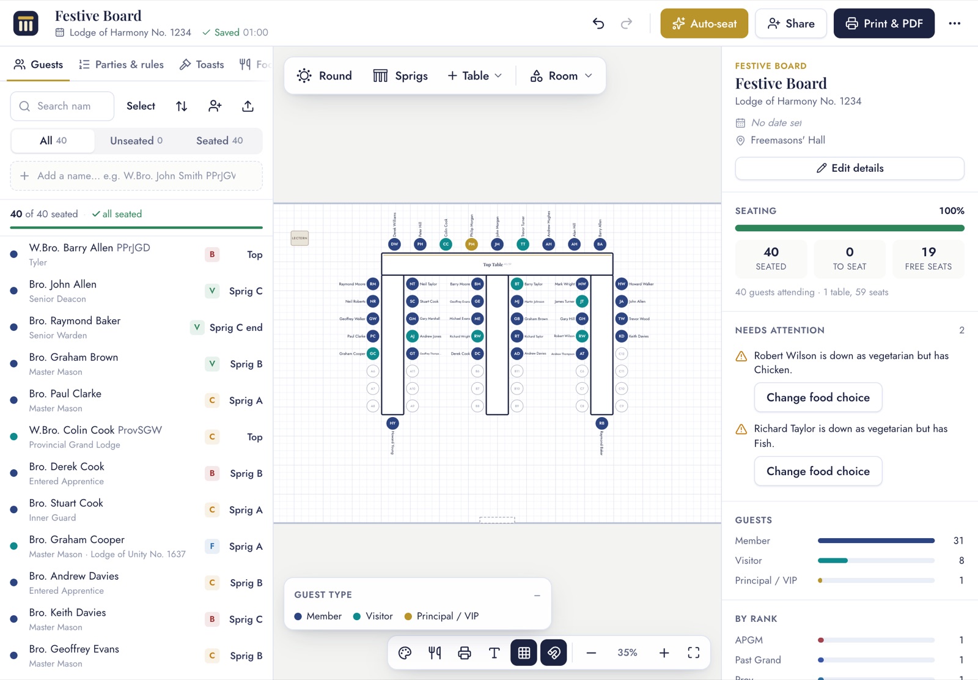978x680 pixels.
Task: Click the Member guests bar
Action: (x=876, y=541)
